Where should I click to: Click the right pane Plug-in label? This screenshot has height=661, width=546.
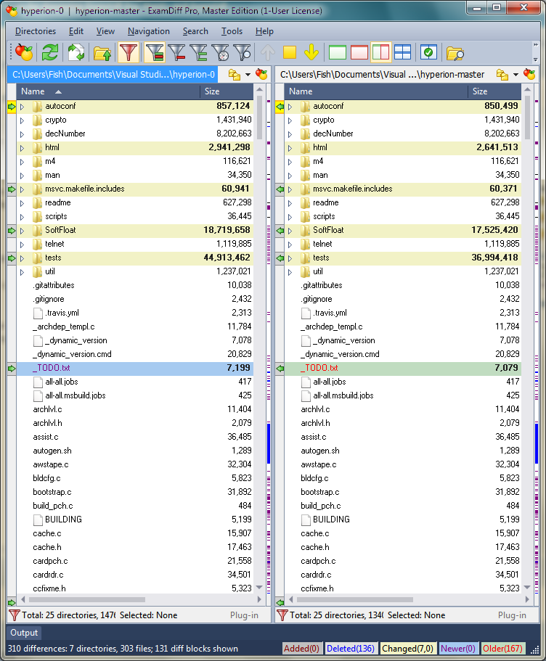512,615
